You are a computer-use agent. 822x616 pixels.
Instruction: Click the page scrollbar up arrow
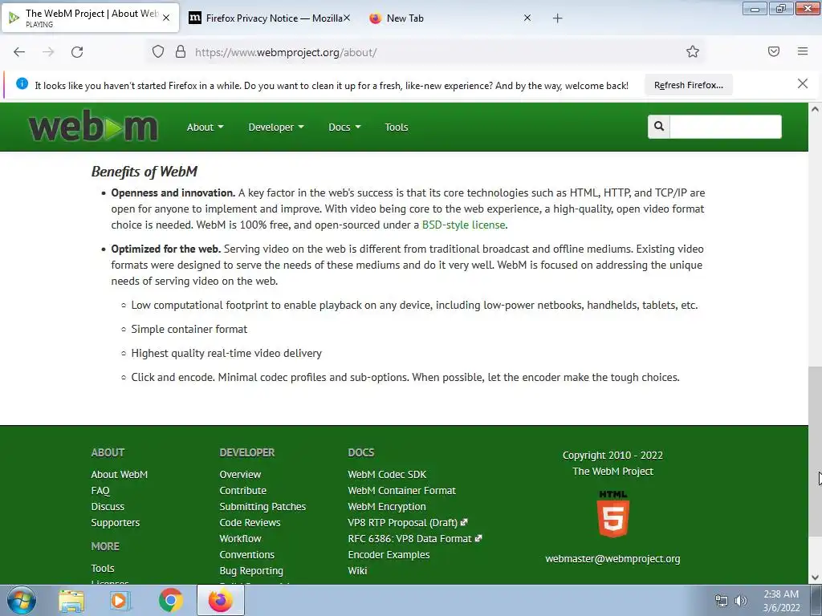click(x=815, y=109)
